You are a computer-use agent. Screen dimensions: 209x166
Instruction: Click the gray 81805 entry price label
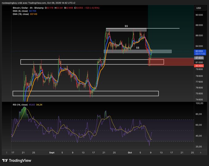[x=199, y=58]
